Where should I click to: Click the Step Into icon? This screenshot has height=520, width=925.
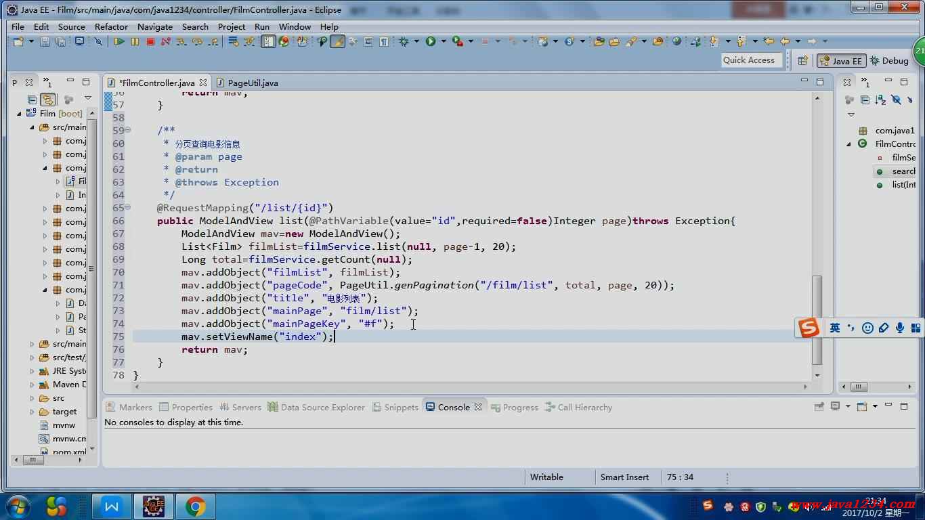(181, 42)
